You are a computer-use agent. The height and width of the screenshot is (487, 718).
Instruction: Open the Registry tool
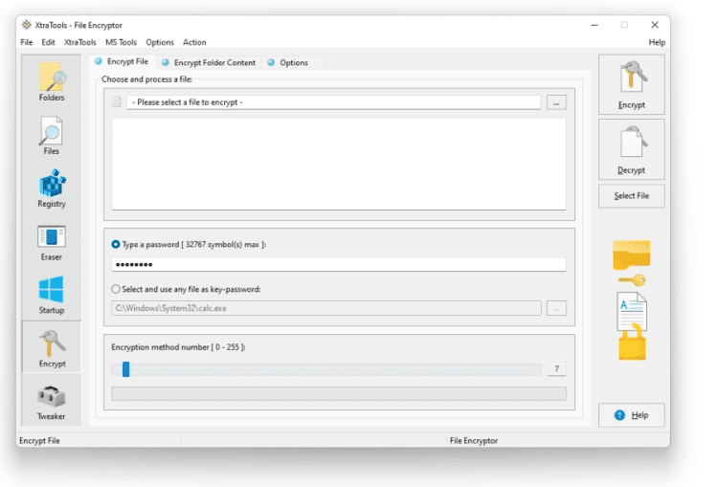click(52, 189)
